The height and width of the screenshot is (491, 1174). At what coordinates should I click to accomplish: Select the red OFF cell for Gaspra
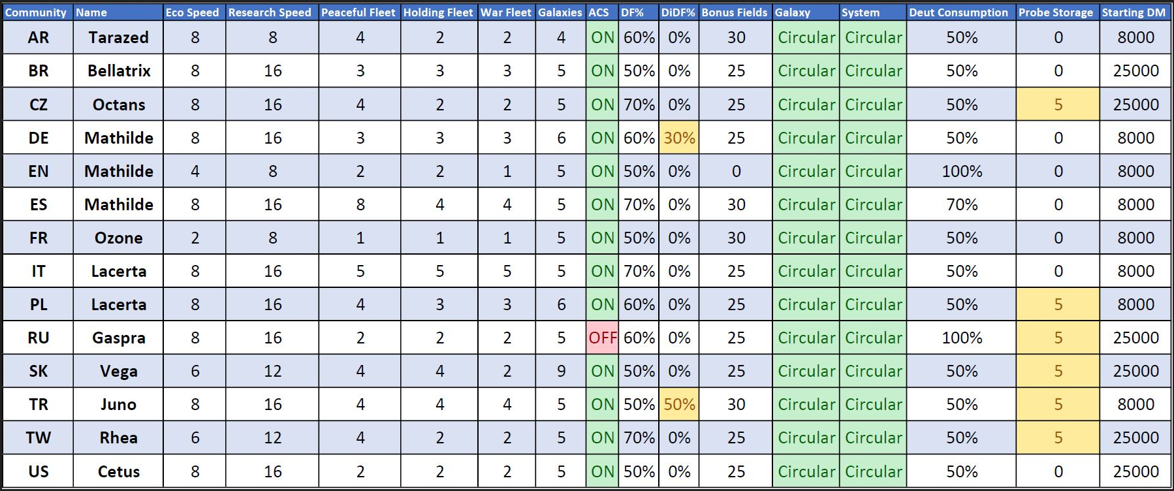tap(602, 338)
